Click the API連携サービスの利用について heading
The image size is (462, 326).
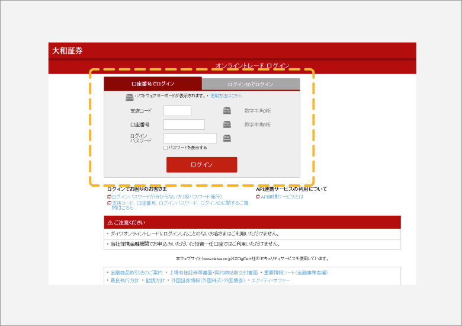pos(291,189)
